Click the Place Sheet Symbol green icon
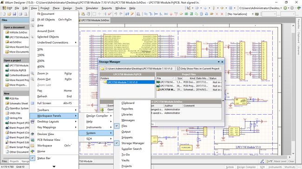 click(x=186, y=14)
